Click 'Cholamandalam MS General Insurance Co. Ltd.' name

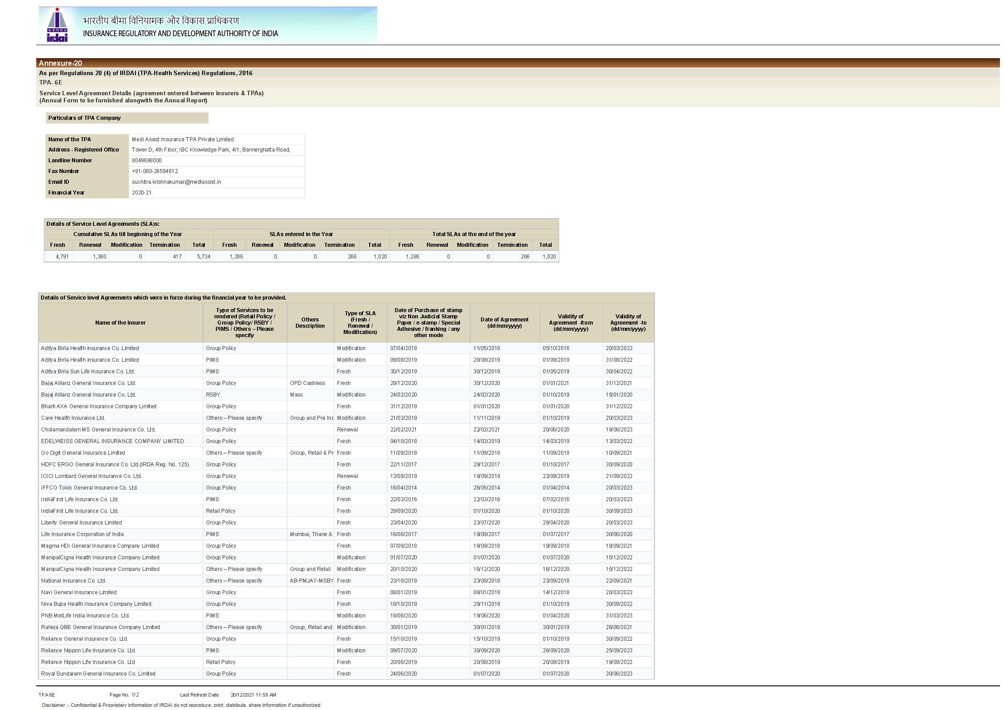tap(98, 430)
